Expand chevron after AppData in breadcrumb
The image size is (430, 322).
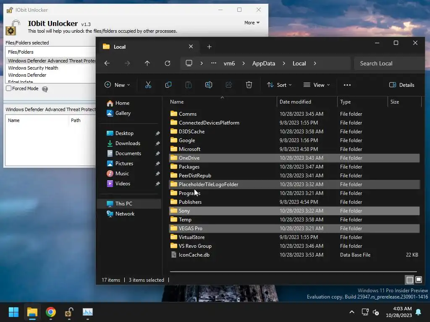click(284, 63)
